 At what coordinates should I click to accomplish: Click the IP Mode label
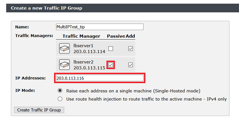(x=25, y=91)
